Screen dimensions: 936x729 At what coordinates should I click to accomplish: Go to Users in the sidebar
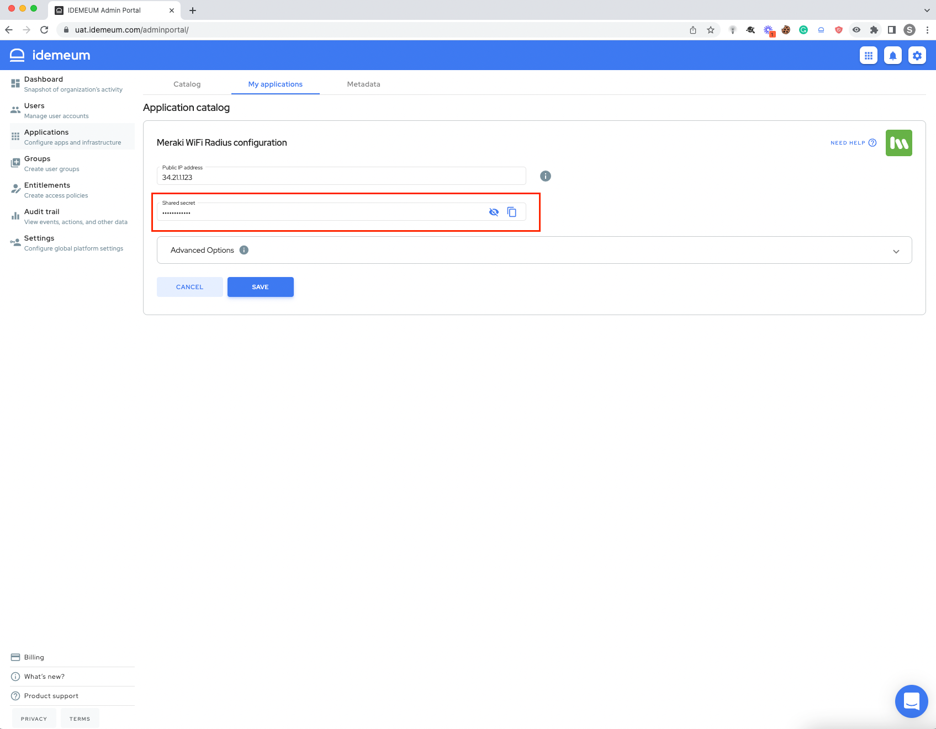[72, 110]
